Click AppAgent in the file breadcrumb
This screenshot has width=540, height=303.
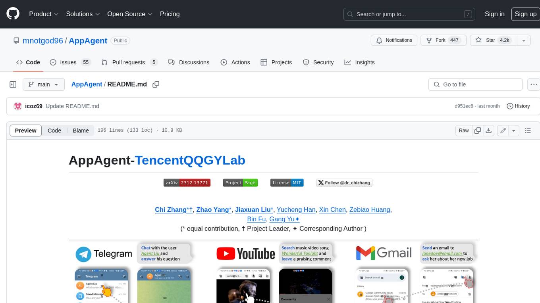click(87, 84)
